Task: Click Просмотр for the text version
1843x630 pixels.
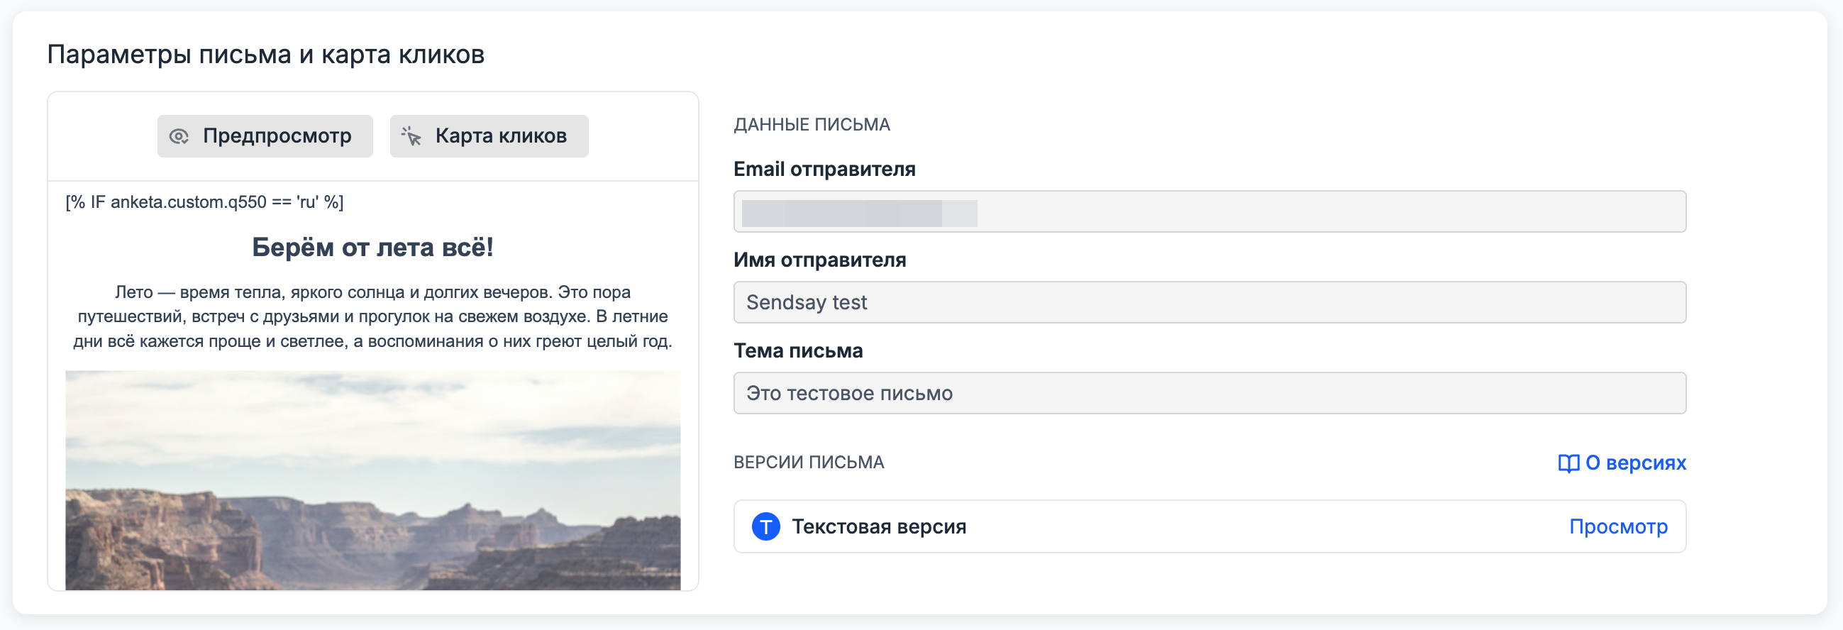Action: [x=1618, y=527]
